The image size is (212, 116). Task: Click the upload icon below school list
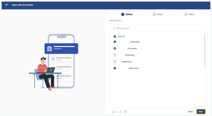[x=120, y=111]
